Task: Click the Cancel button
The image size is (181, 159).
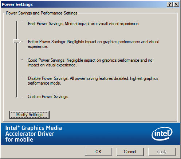Action: pos(130,152)
